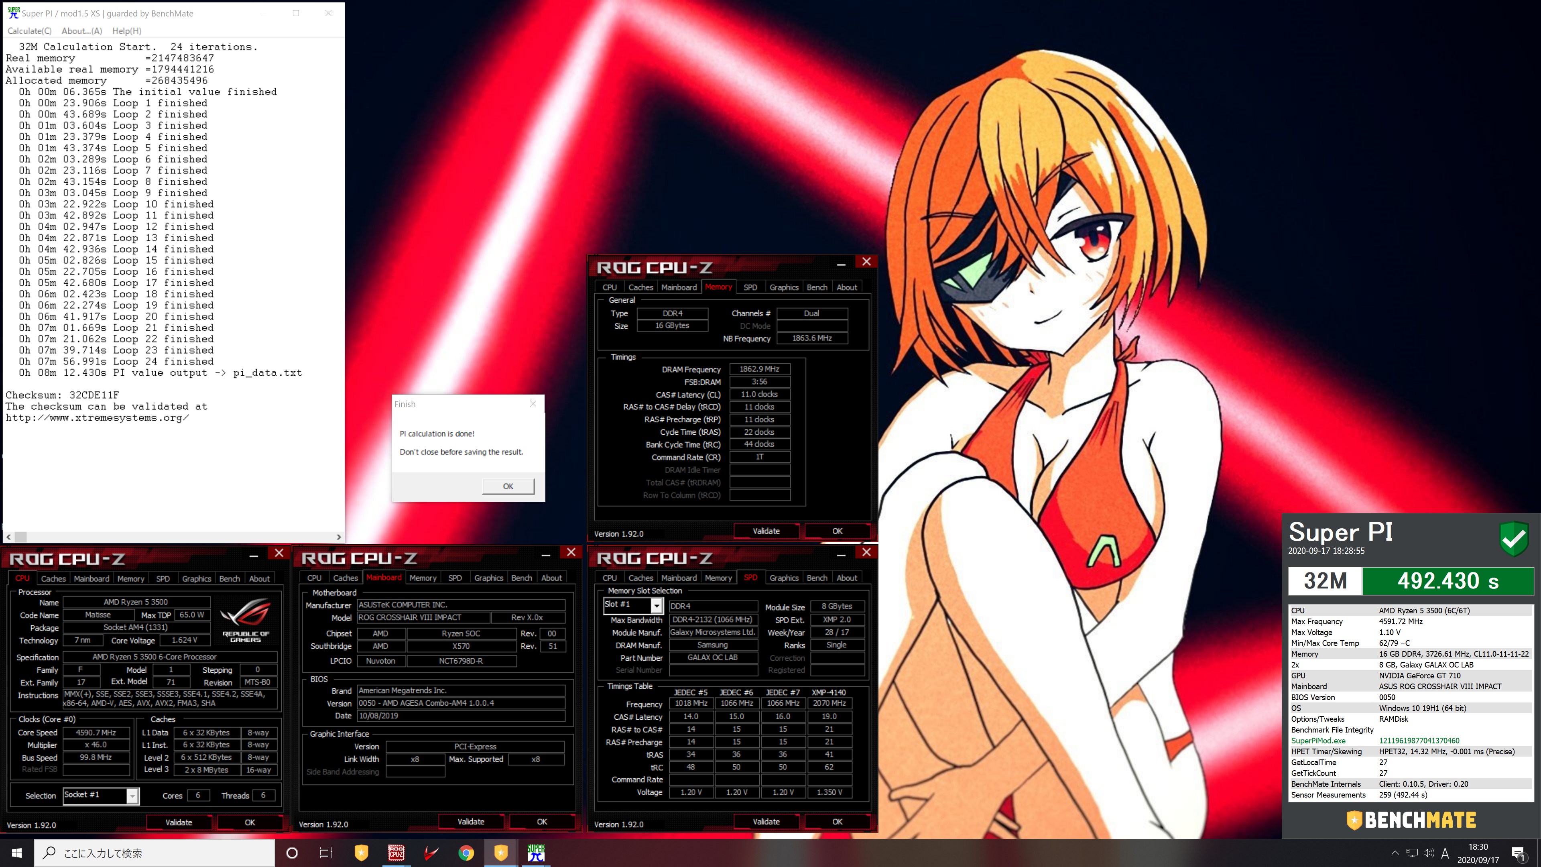
Task: Show hidden system tray icons
Action: tap(1395, 853)
